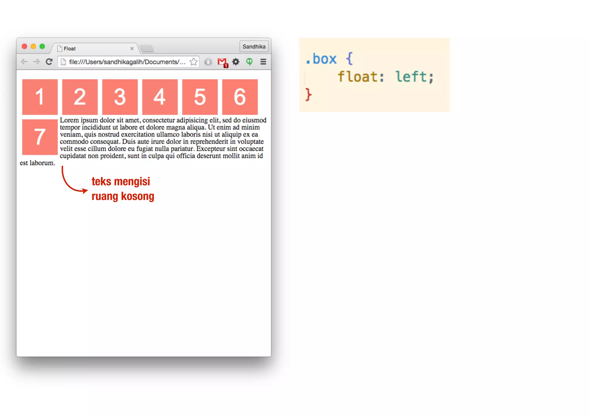The height and width of the screenshot is (416, 589).
Task: Close the Float tab
Action: pyautogui.click(x=132, y=49)
